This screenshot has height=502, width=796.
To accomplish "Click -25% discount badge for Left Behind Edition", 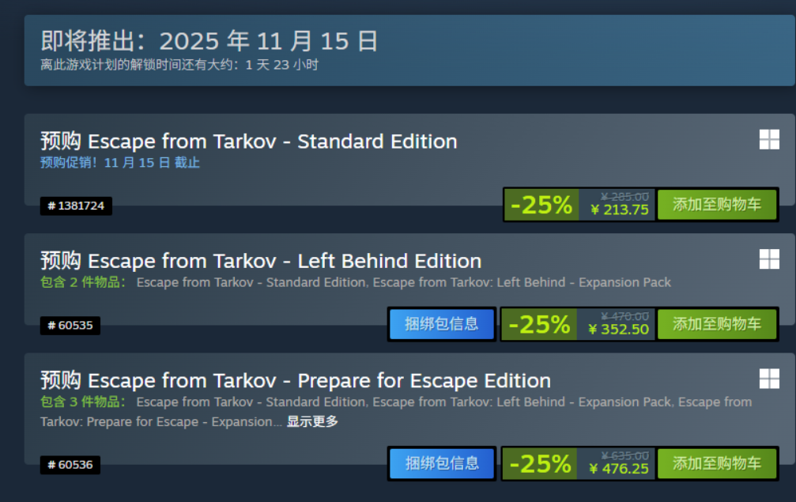I will point(540,325).
